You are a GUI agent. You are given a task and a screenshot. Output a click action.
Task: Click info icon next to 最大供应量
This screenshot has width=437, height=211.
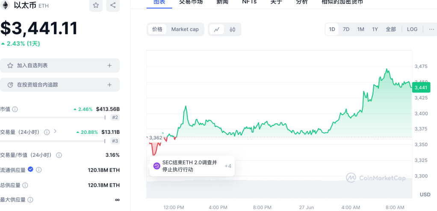[30, 199]
